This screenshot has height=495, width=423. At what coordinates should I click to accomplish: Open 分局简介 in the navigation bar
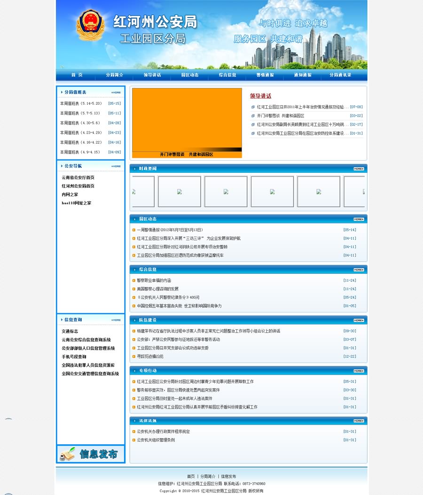(114, 75)
